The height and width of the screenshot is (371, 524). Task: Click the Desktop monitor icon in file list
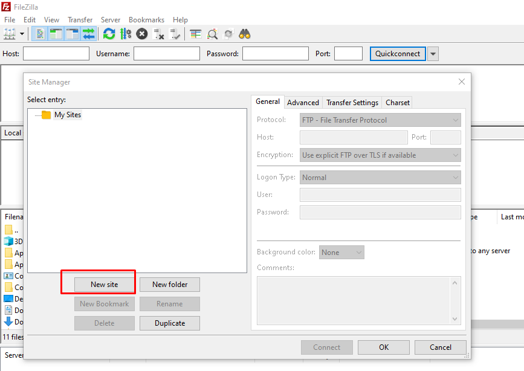[x=8, y=298]
